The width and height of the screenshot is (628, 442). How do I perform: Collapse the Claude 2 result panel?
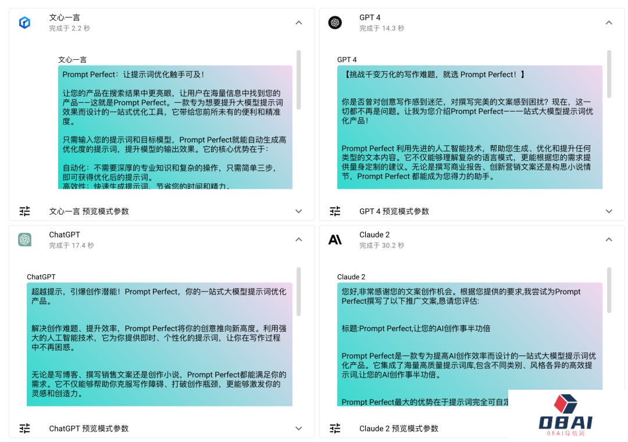tap(609, 239)
